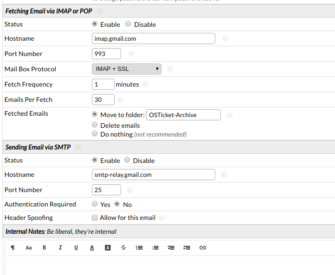Disable fetching email via IMAP or POP
The width and height of the screenshot is (335, 275).
128,24
